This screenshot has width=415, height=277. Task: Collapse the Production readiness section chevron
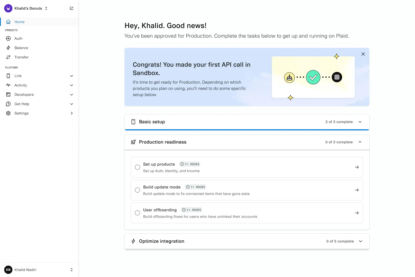pyautogui.click(x=360, y=142)
